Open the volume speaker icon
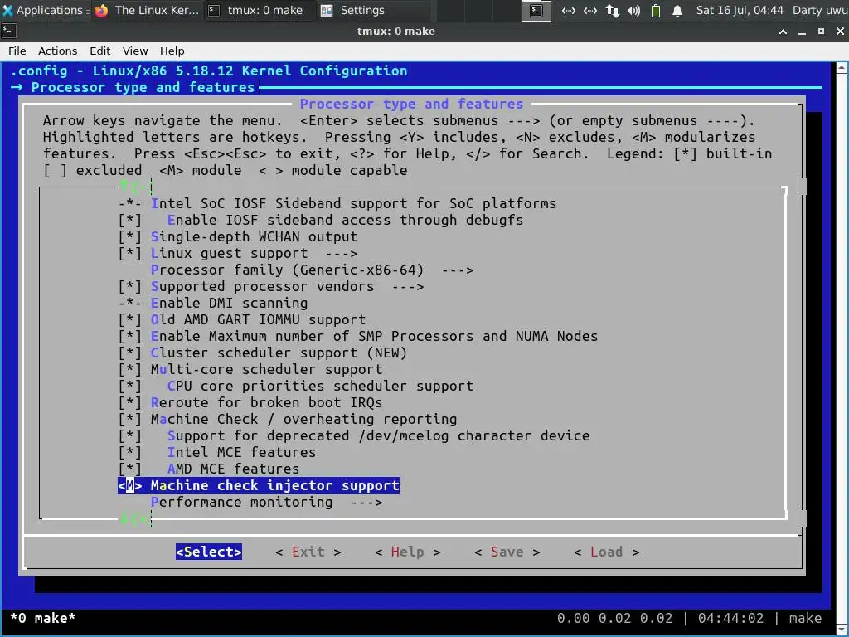The image size is (849, 637). [x=633, y=10]
